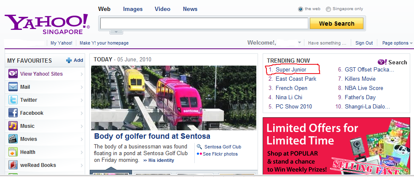Open the search box suggestion dropdown tab
This screenshot has width=414, height=177.
point(116,32)
